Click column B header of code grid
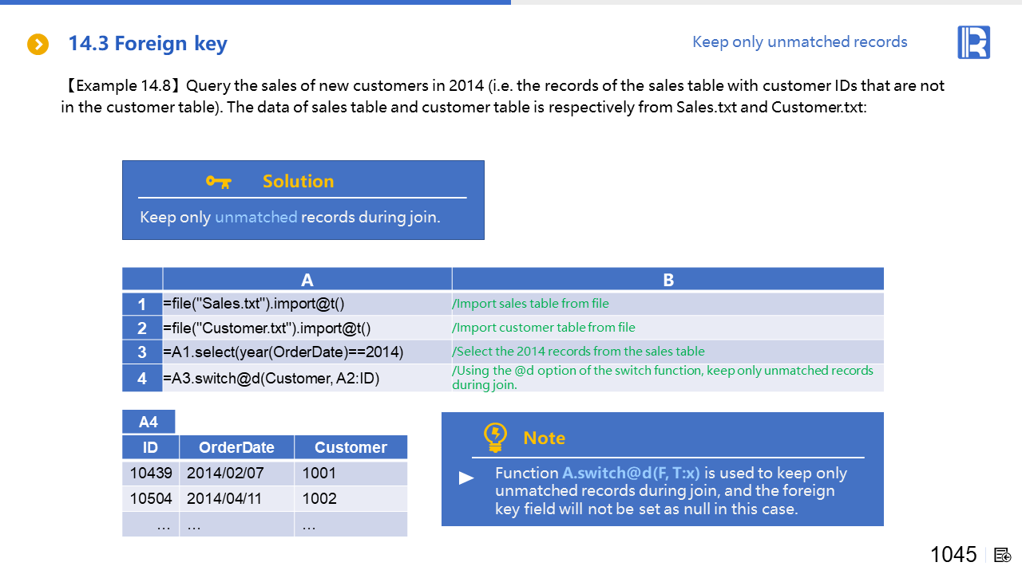1022x574 pixels. [x=667, y=279]
